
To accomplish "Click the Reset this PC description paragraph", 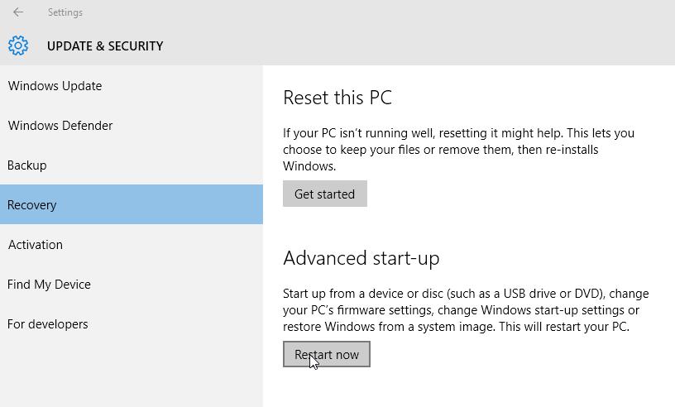I will [x=458, y=150].
